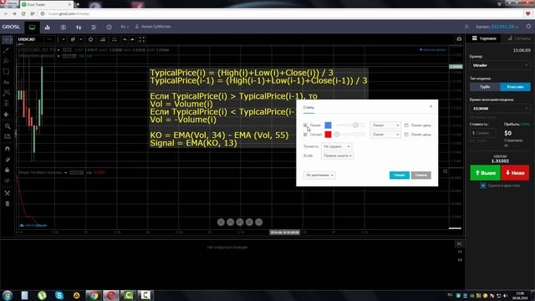Select the rectangle shape drawing tool
535x301 pixels.
pyautogui.click(x=7, y=71)
